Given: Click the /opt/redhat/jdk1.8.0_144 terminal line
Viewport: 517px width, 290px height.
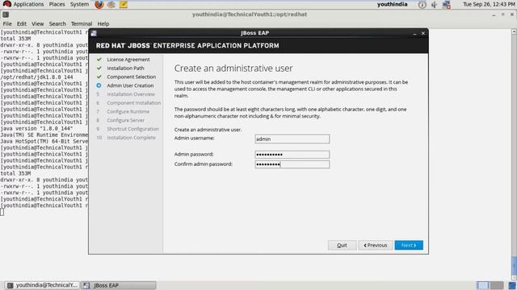Looking at the screenshot, I should click(x=36, y=77).
